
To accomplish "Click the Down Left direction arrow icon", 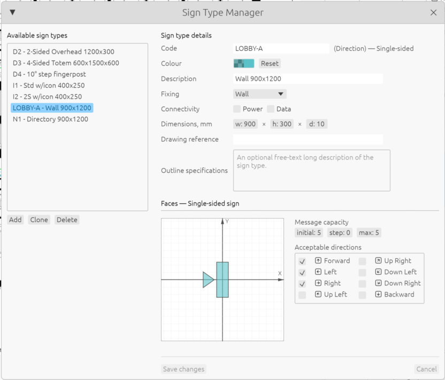I will [378, 272].
